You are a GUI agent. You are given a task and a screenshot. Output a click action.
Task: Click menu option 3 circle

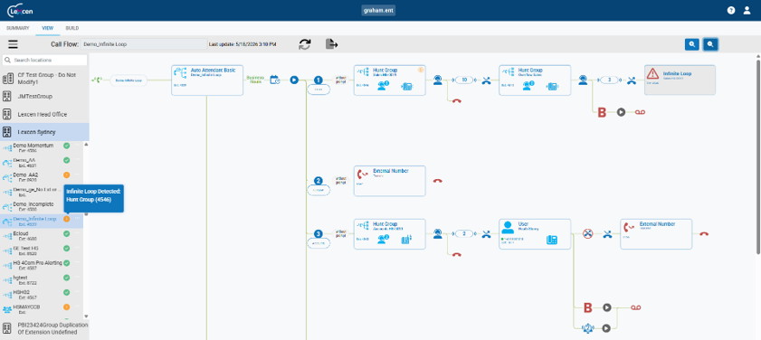(x=319, y=233)
